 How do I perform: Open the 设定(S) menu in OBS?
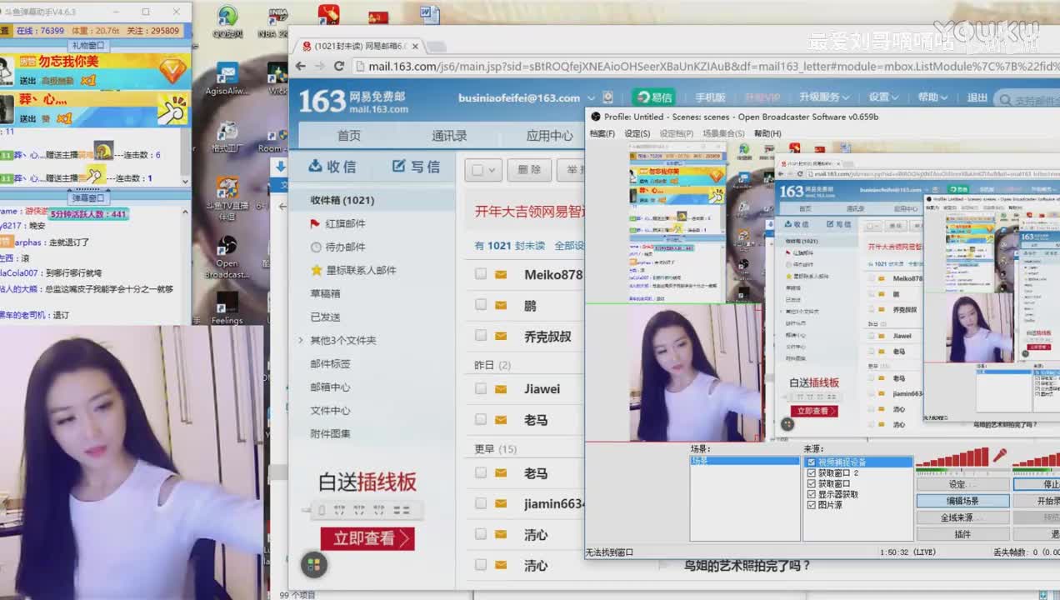point(637,133)
